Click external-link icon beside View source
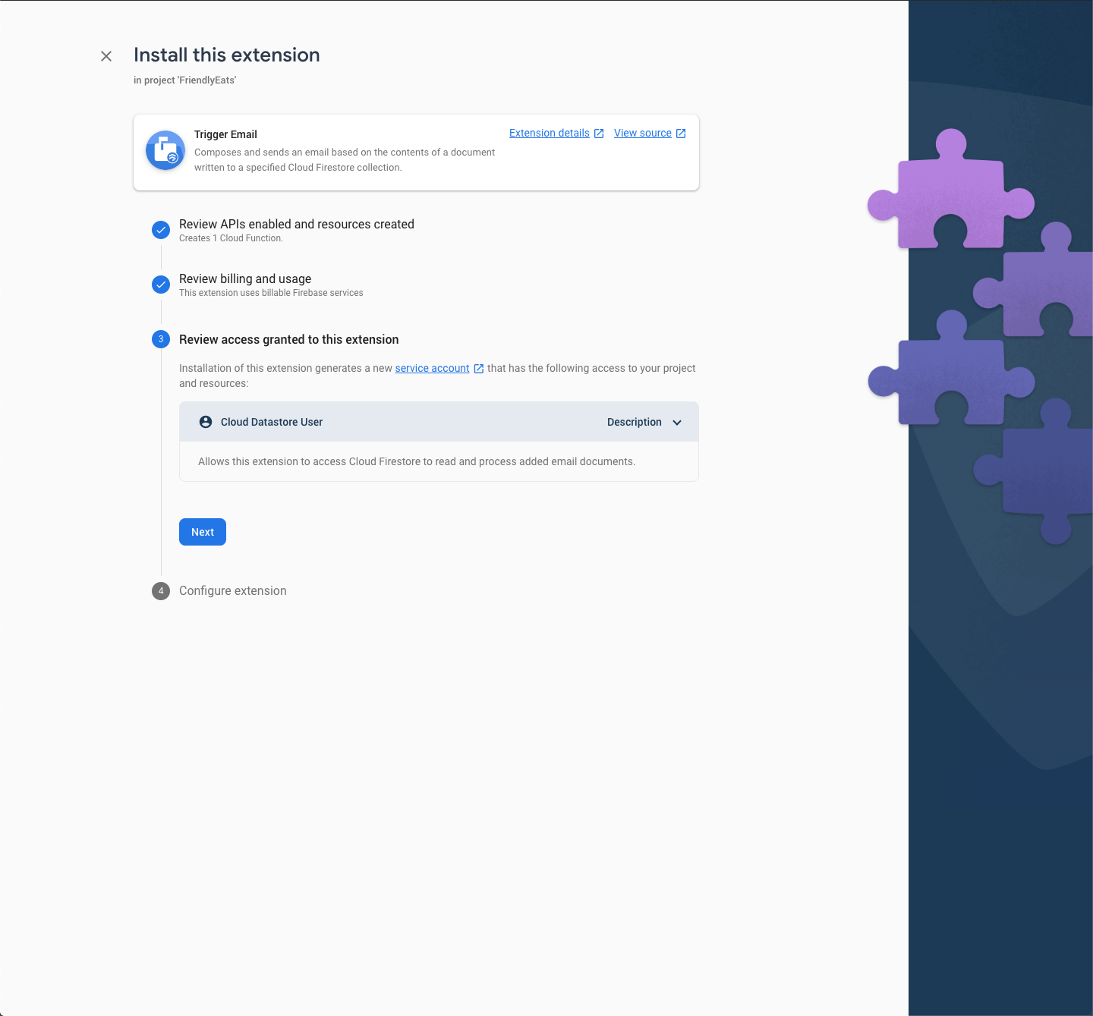1093x1016 pixels. click(681, 134)
